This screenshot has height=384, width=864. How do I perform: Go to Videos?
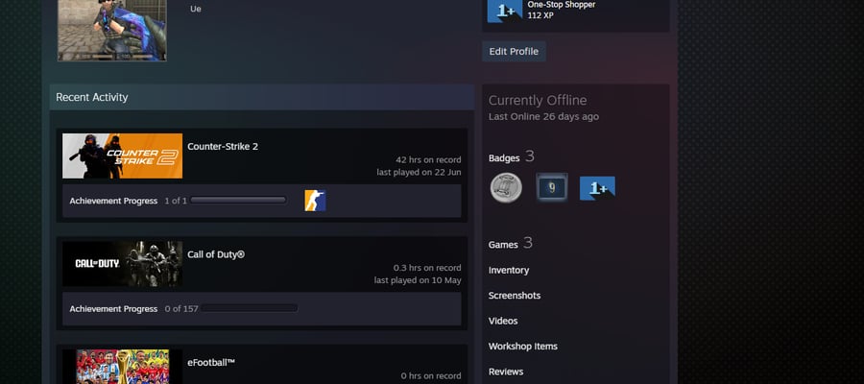pos(503,321)
